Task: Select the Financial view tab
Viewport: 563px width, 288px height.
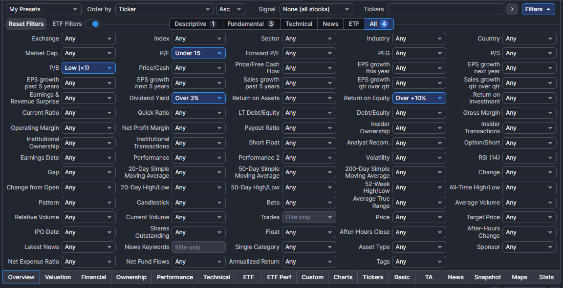Action: tap(94, 277)
